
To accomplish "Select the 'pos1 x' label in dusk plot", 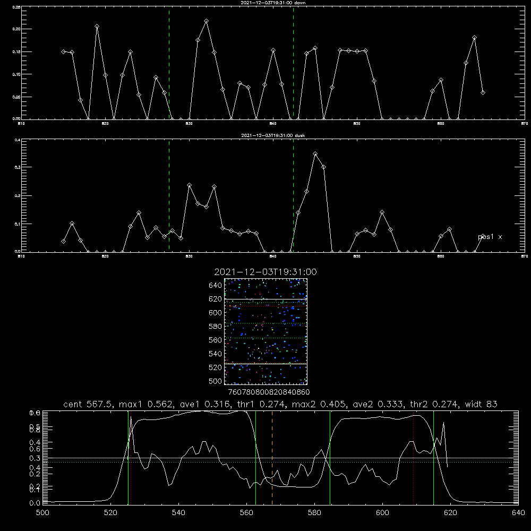I will click(490, 237).
